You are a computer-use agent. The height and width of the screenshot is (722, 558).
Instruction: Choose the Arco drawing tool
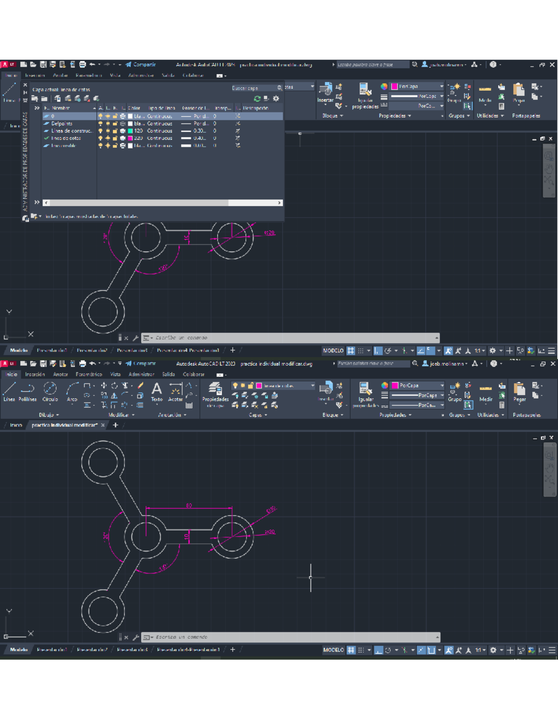pos(72,391)
